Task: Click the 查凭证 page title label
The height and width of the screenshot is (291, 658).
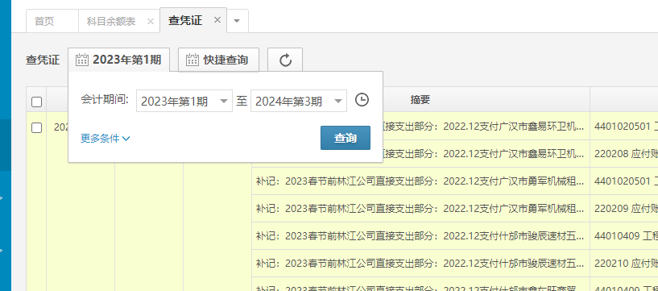Action: 43,60
